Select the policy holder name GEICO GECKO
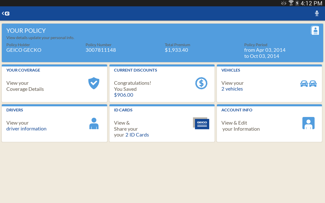 [24, 50]
